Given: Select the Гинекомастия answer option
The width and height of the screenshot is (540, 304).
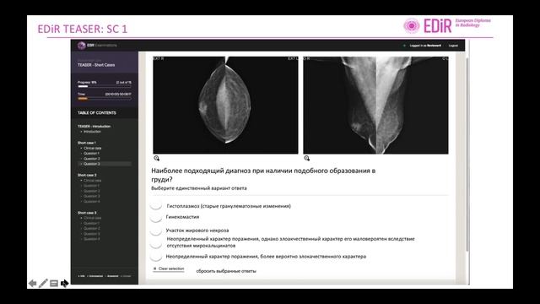Looking at the screenshot, I should pos(156,218).
